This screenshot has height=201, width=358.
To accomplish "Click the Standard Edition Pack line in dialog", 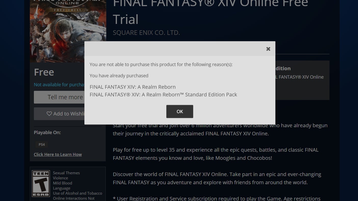I will click(x=163, y=95).
